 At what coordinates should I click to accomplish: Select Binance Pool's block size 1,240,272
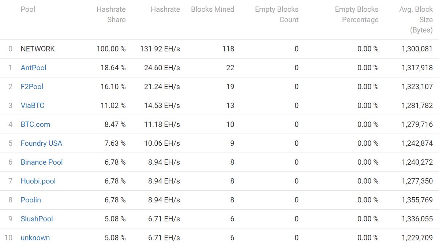[417, 162]
